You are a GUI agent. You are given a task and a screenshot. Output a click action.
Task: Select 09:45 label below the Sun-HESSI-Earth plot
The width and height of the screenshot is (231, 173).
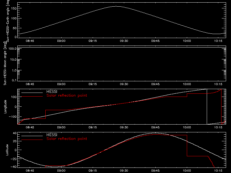(x=155, y=41)
